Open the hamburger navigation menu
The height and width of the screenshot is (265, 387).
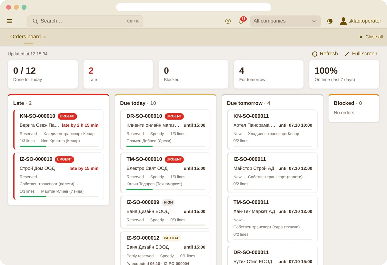click(x=10, y=21)
